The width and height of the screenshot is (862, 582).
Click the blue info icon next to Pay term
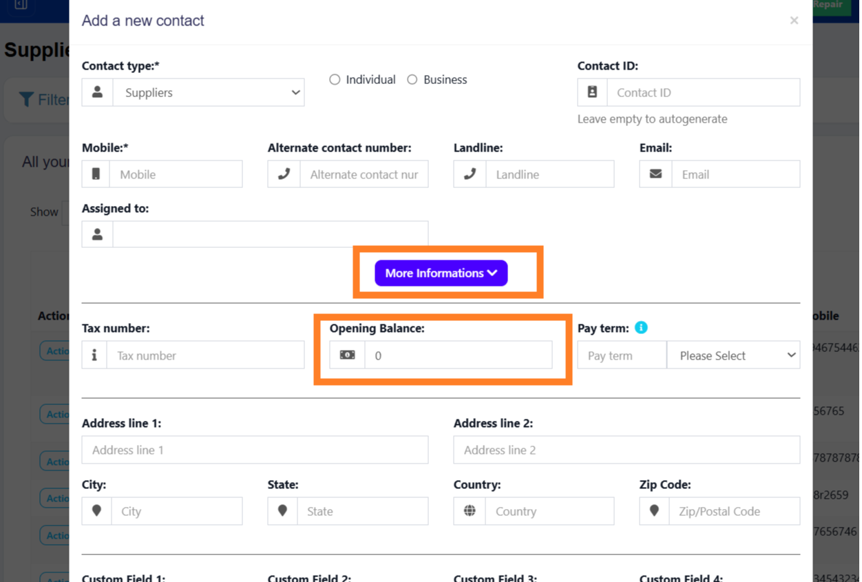pos(641,328)
